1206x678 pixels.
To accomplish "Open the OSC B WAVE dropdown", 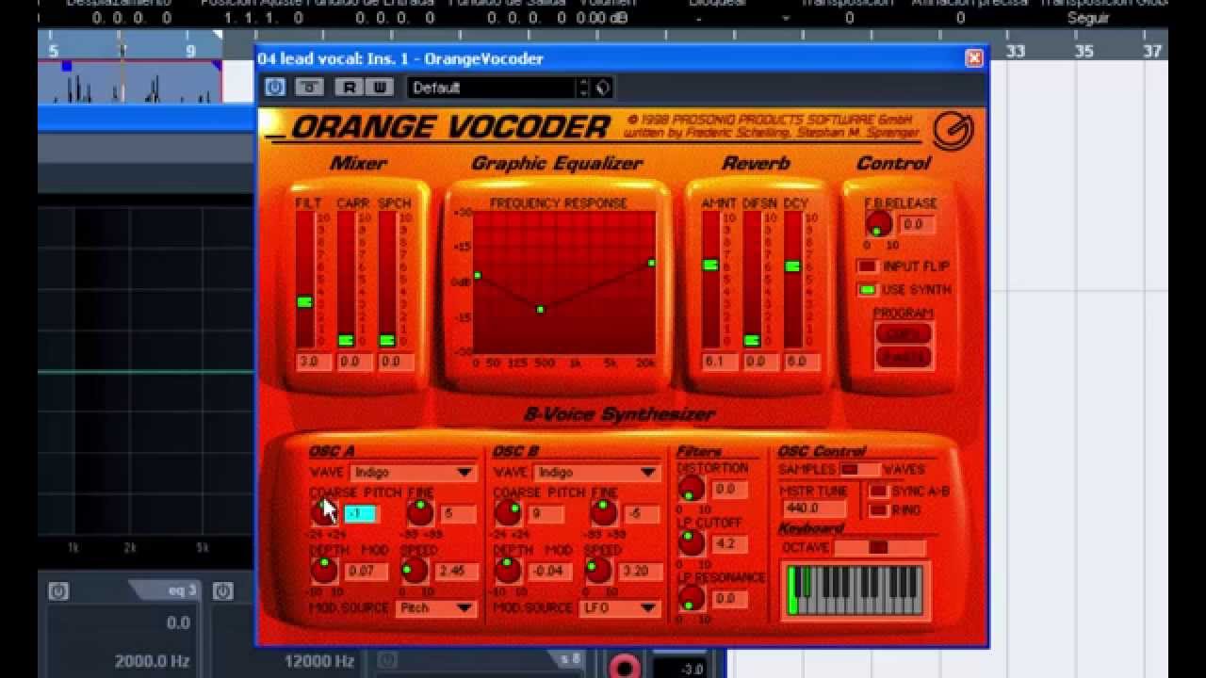I will (x=596, y=473).
